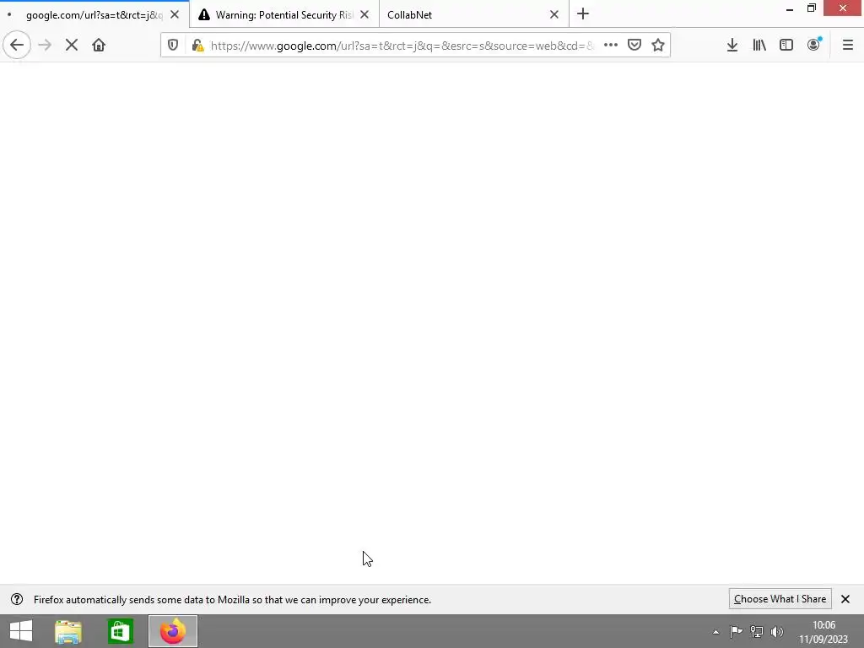This screenshot has height=648, width=864.
Task: Switch to the google.com/url tab
Action: tap(94, 15)
